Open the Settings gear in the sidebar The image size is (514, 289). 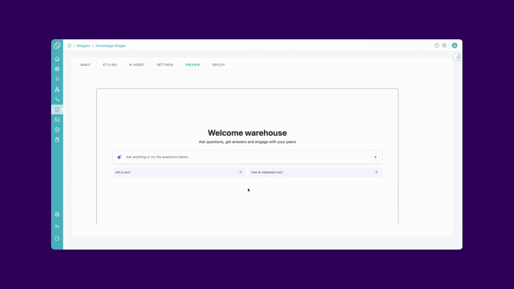(x=57, y=214)
